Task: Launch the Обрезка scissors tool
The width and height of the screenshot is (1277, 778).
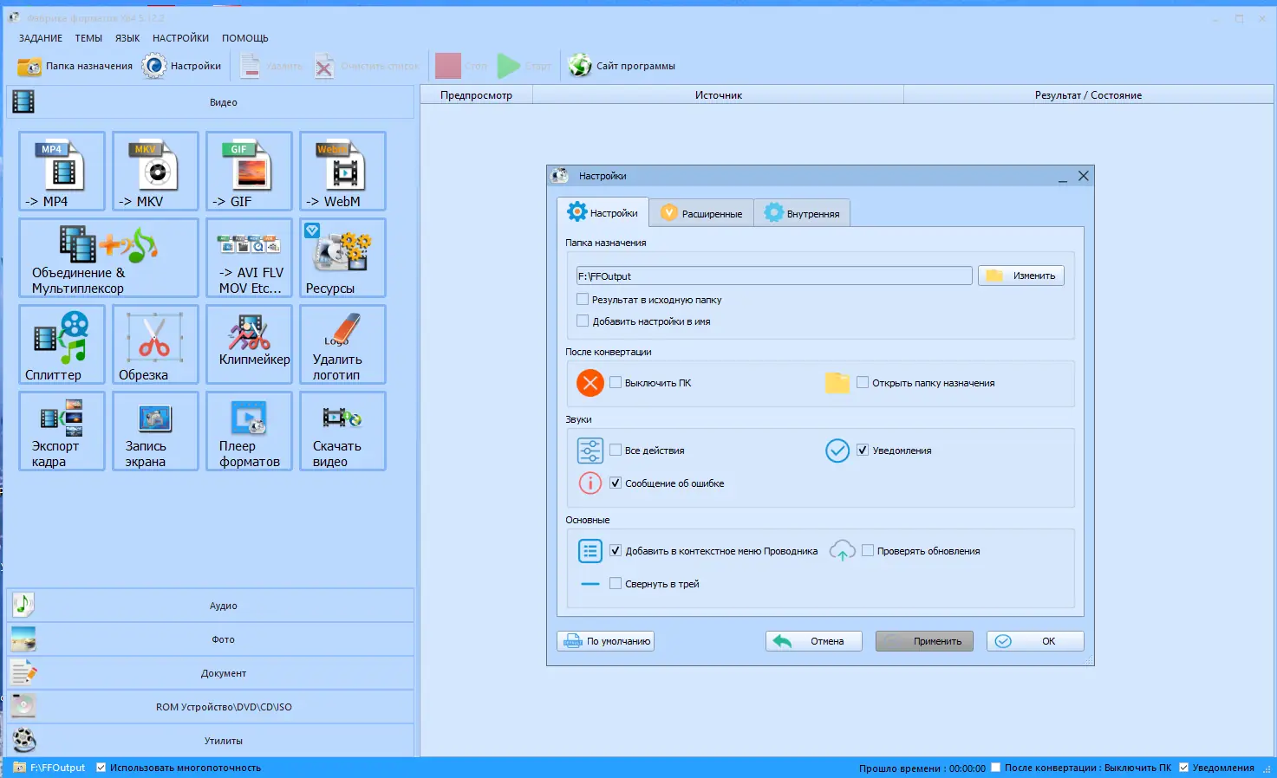Action: tap(155, 344)
